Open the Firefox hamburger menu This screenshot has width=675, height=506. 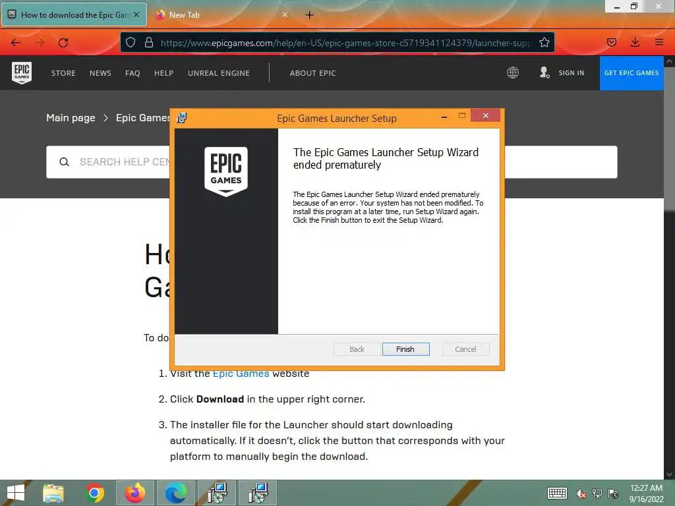pyautogui.click(x=659, y=42)
